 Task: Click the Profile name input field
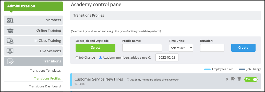(x=142, y=48)
